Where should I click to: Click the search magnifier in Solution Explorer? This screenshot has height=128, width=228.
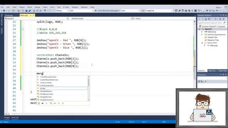(x=224, y=23)
